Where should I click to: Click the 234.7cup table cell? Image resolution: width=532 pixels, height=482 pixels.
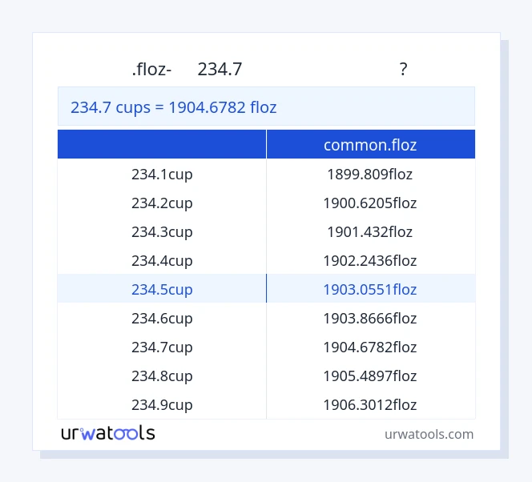162,347
